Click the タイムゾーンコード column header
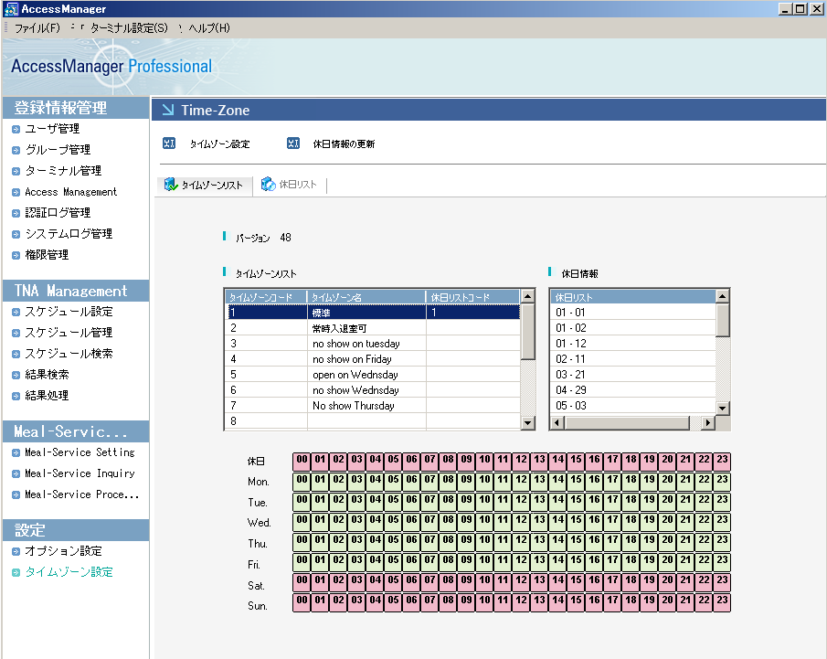This screenshot has width=827, height=659. tap(266, 297)
